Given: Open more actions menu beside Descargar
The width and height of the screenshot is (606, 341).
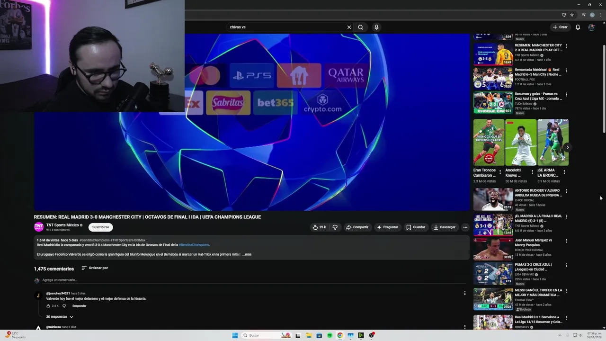Looking at the screenshot, I should pyautogui.click(x=465, y=227).
